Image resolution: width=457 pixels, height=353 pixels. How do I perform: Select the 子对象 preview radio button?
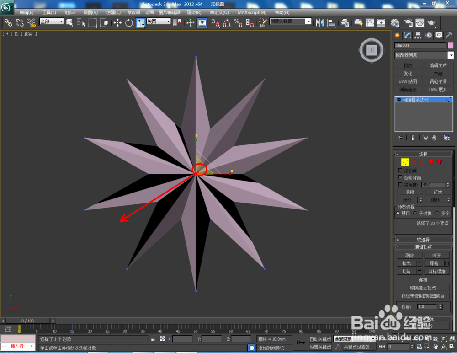(415, 213)
